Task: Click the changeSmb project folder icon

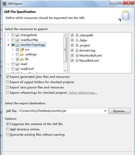Action: point(17,35)
